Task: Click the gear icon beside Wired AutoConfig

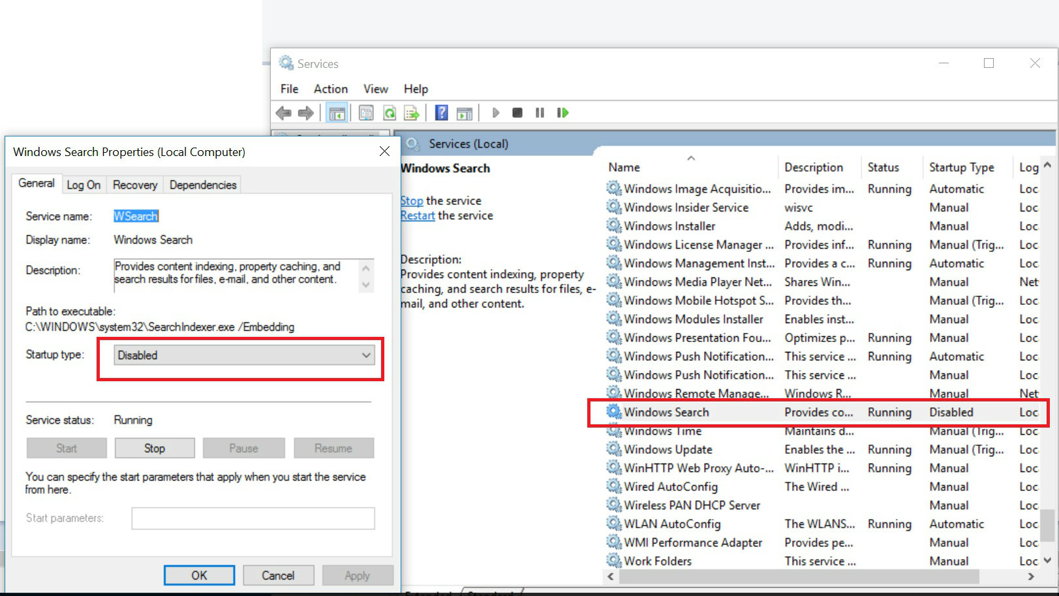Action: (613, 486)
